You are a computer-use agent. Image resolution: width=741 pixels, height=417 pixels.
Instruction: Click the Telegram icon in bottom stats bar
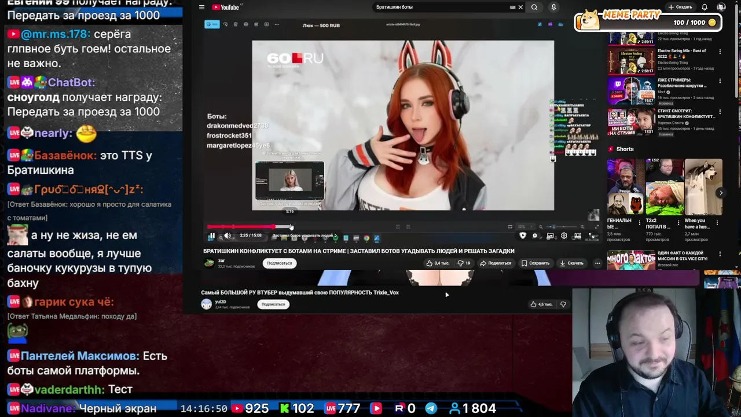pyautogui.click(x=431, y=408)
